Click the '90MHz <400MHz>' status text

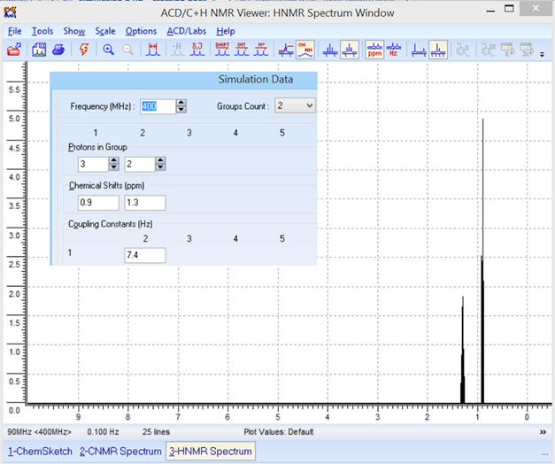[x=39, y=432]
